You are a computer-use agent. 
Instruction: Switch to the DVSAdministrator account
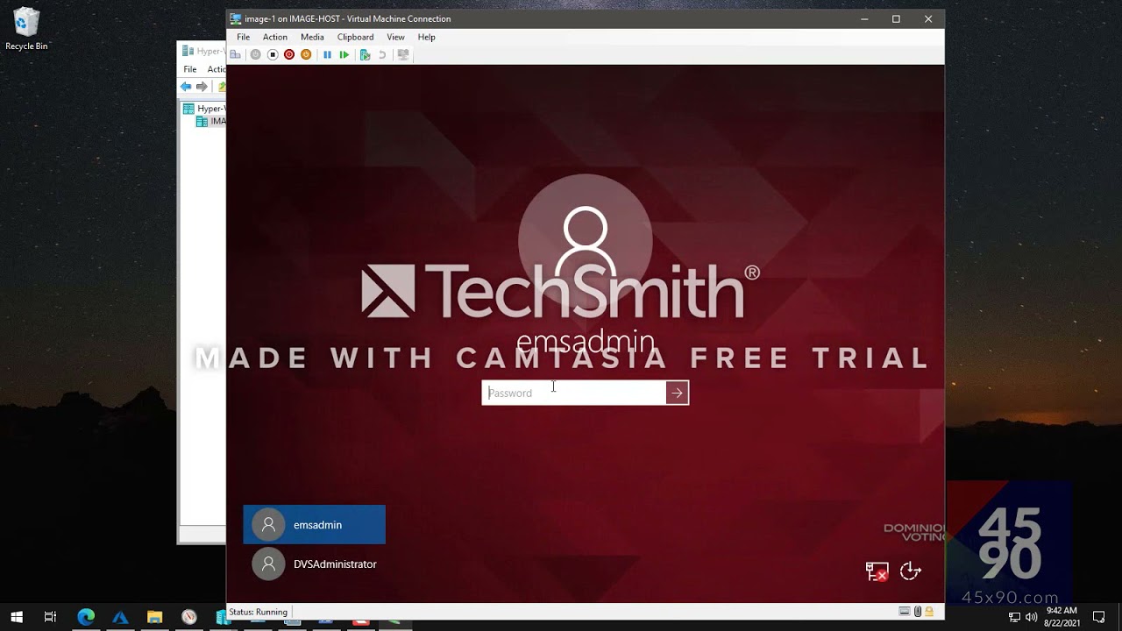click(x=314, y=564)
